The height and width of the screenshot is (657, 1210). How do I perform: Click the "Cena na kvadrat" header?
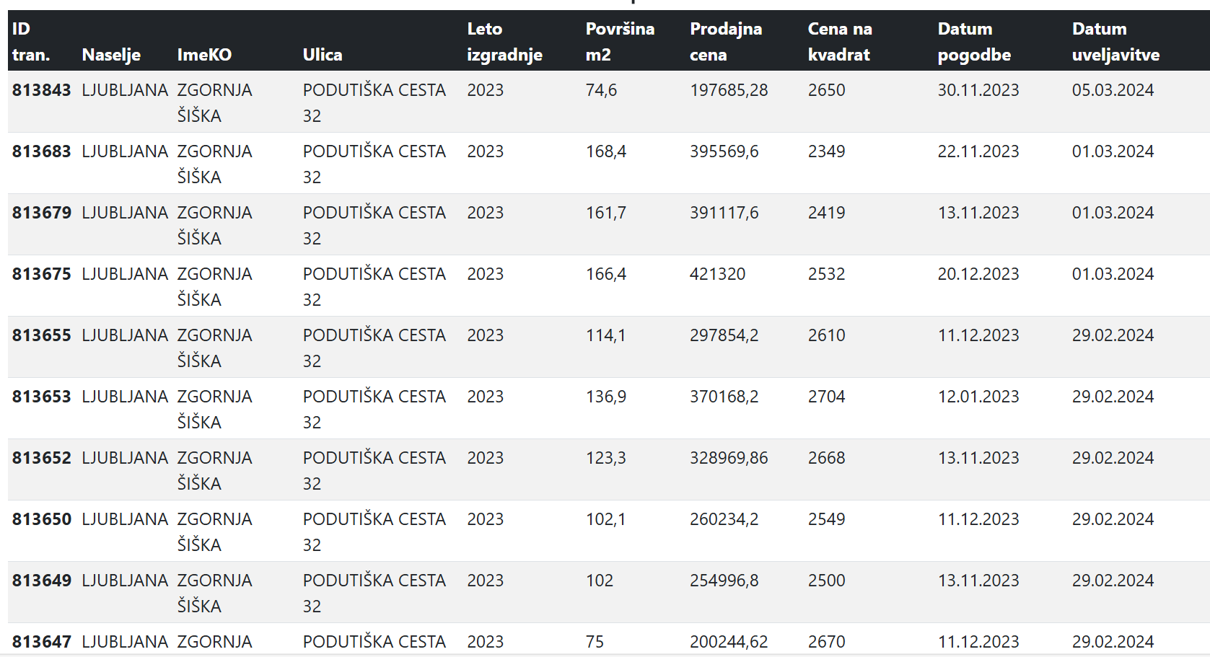839,42
